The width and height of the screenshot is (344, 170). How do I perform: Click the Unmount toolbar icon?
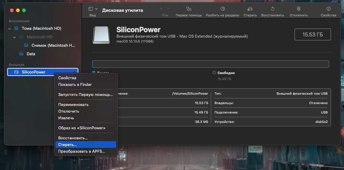pyautogui.click(x=298, y=9)
